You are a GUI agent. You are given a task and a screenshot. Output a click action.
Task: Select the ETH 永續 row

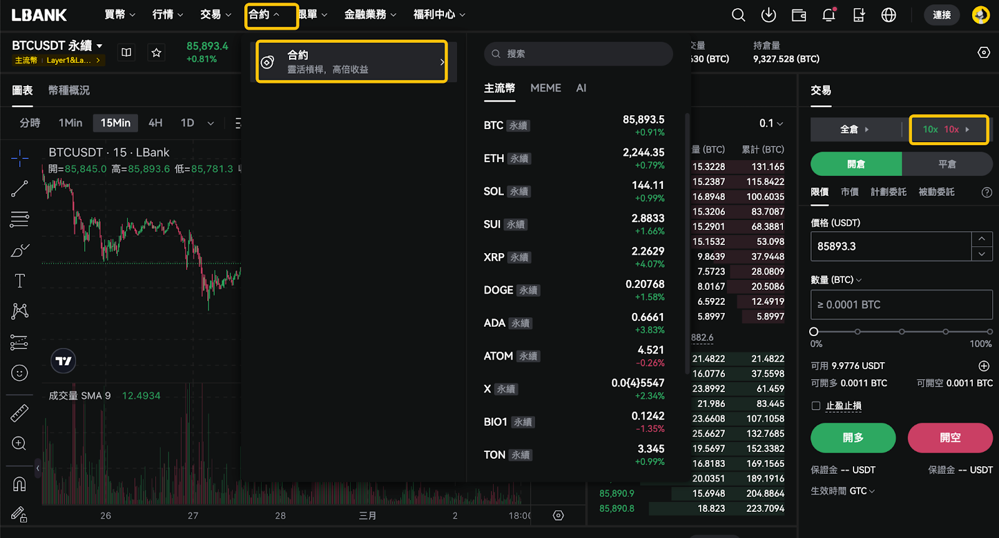(x=574, y=158)
